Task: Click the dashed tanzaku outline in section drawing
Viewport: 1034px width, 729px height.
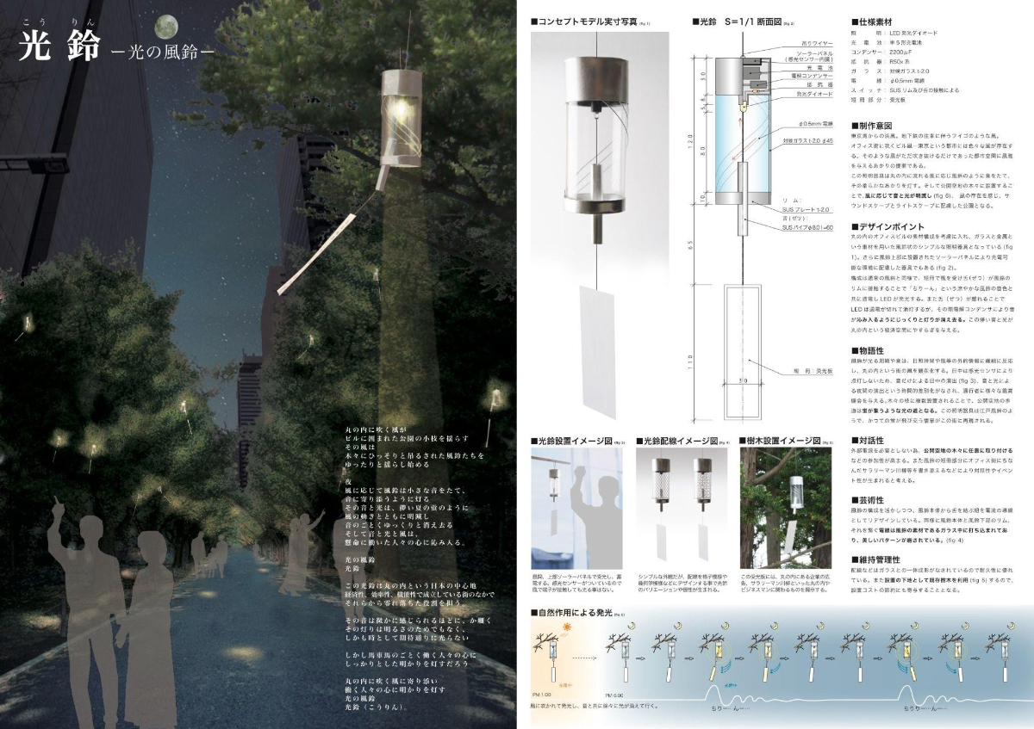Action: 743,349
